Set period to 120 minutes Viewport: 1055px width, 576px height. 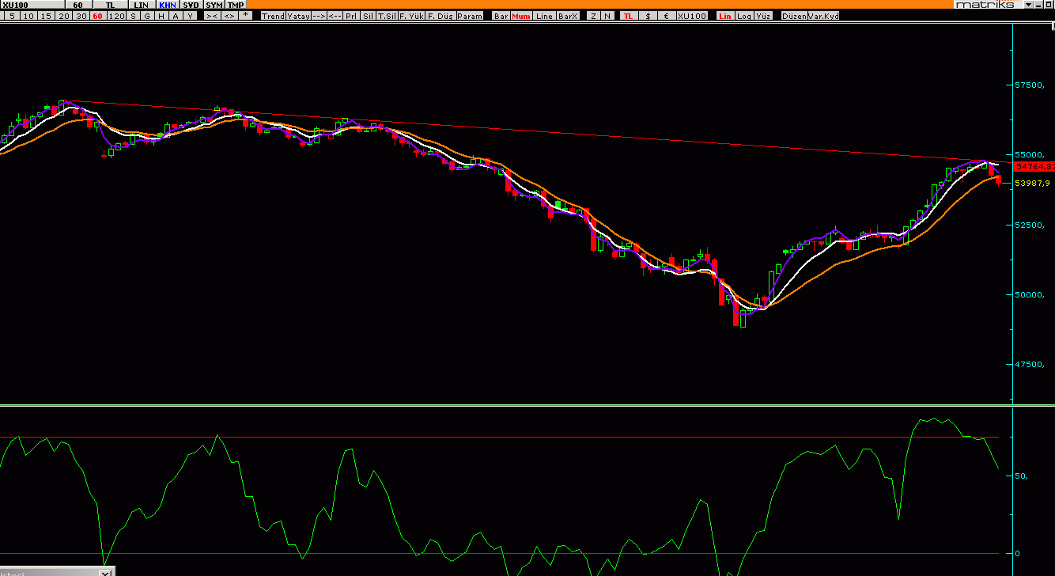116,16
